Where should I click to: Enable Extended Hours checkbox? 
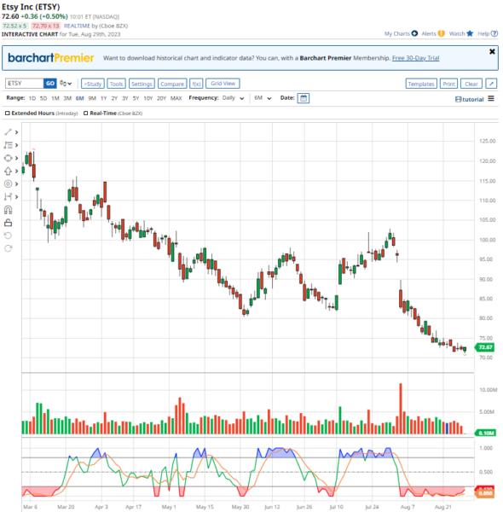click(7, 113)
